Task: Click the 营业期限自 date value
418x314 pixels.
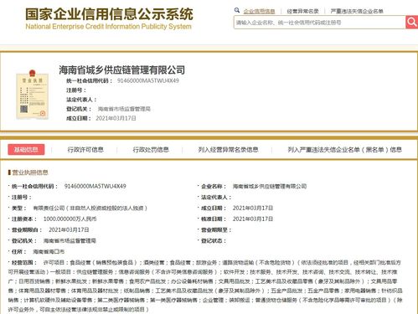Action: (x=69, y=229)
